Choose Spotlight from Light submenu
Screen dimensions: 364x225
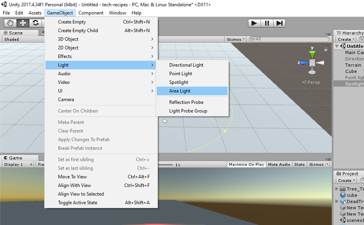pos(192,82)
